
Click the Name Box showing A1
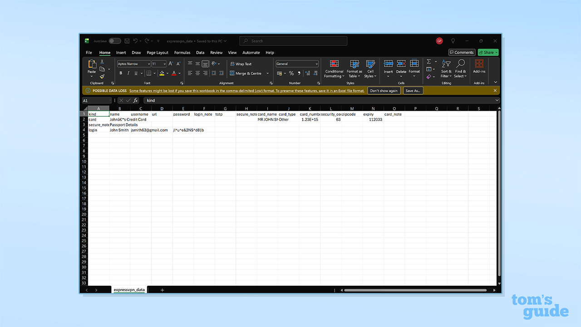click(97, 100)
